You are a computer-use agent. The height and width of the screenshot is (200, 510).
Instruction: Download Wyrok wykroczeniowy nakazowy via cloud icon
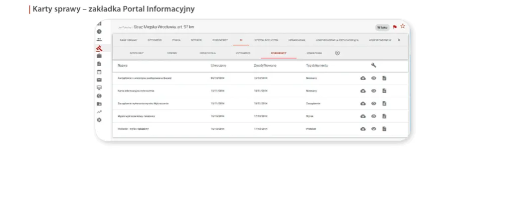[363, 116]
